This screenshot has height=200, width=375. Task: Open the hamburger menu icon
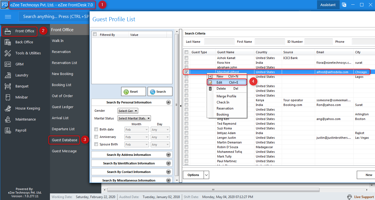(x=8, y=17)
